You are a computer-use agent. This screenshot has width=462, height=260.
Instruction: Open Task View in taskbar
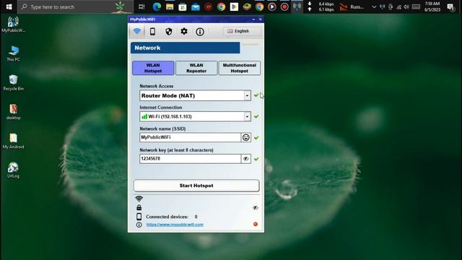click(x=141, y=6)
